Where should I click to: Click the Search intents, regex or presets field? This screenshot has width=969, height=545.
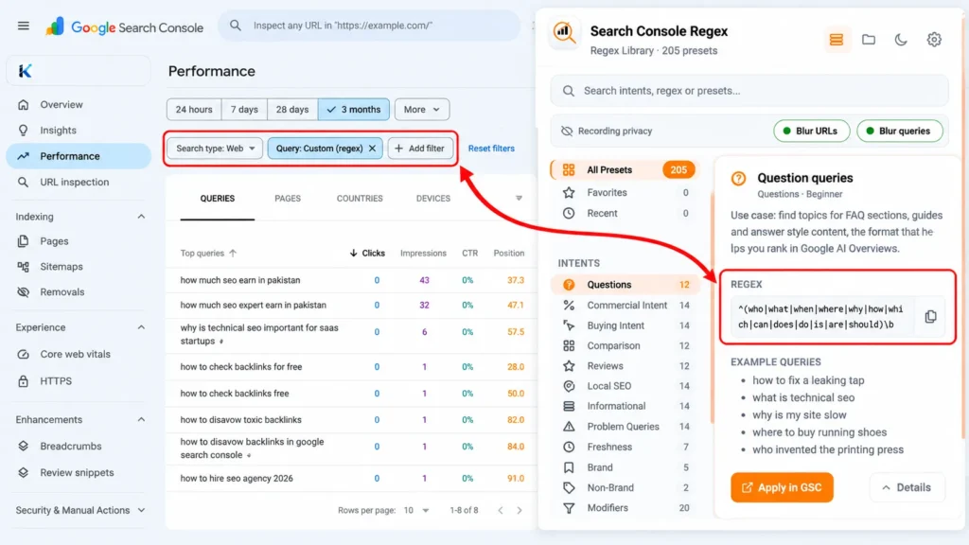pos(749,91)
